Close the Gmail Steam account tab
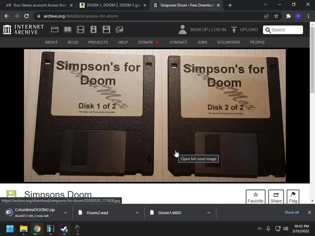The width and height of the screenshot is (315, 236). [x=71, y=5]
